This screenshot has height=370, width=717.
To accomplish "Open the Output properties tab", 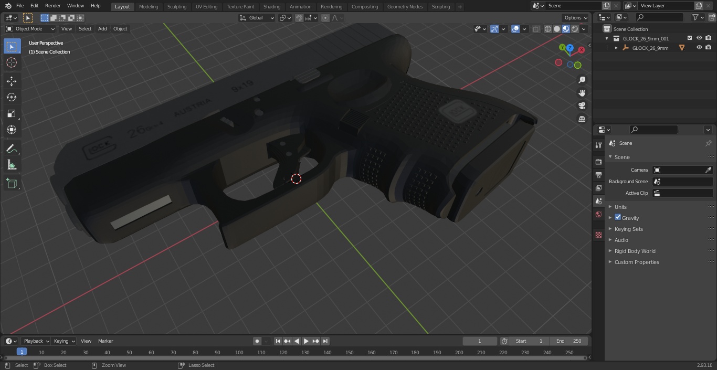I will (598, 175).
